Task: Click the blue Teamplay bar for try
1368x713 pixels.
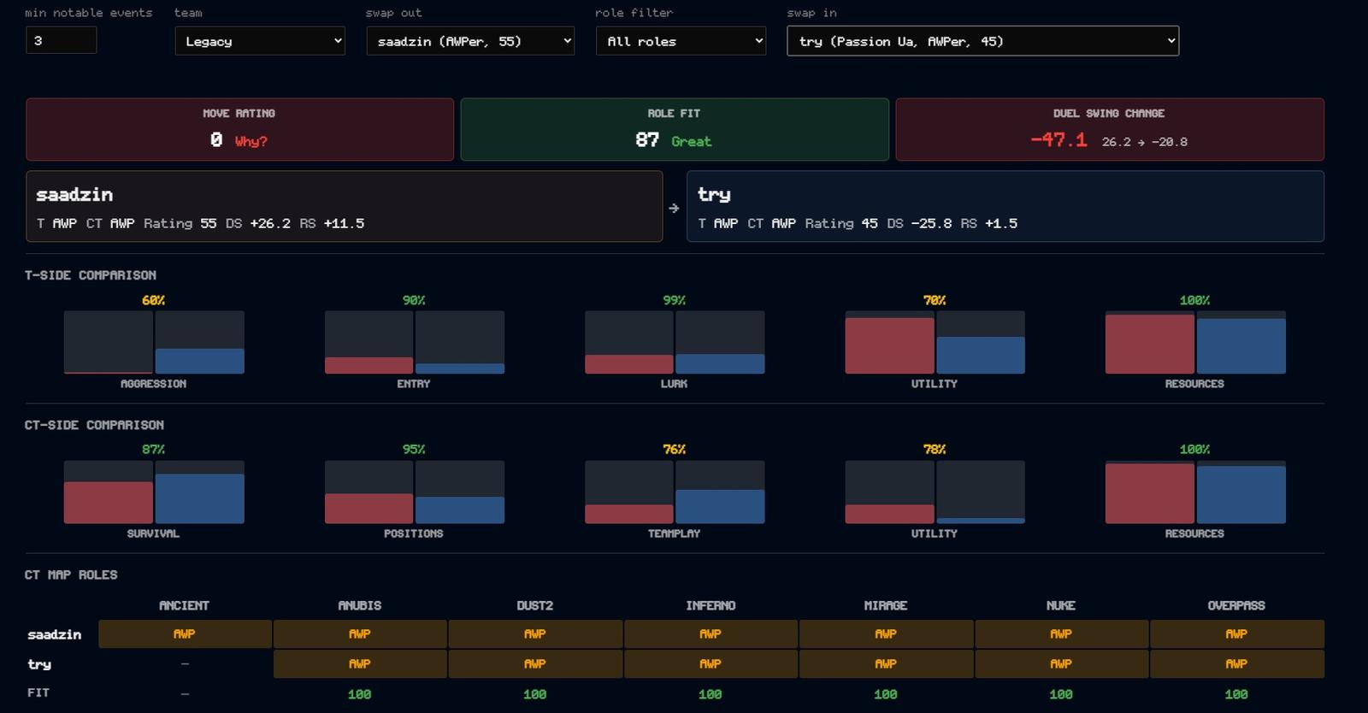Action: 720,506
